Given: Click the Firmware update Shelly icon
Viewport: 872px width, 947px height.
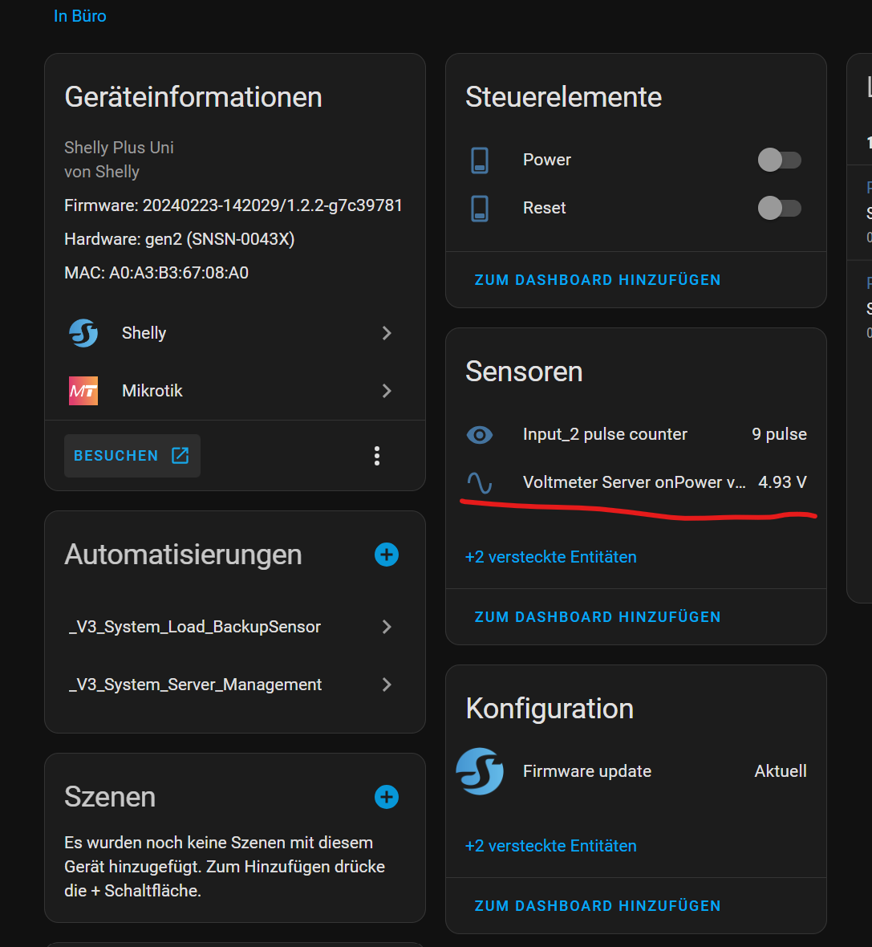Looking at the screenshot, I should (480, 771).
